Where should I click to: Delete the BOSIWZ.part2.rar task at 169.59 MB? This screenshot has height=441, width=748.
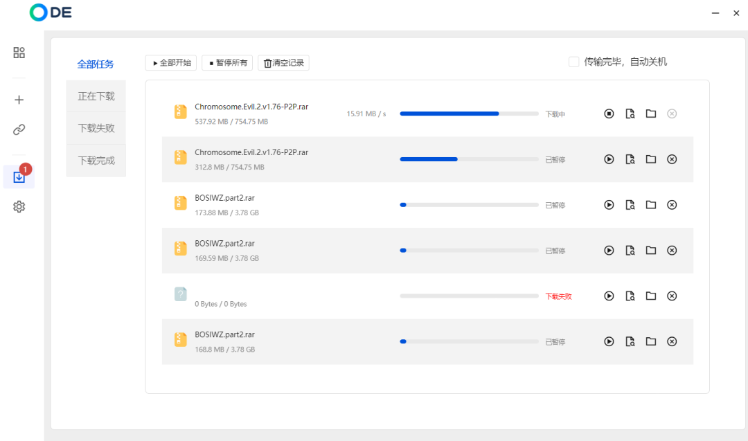tap(671, 251)
